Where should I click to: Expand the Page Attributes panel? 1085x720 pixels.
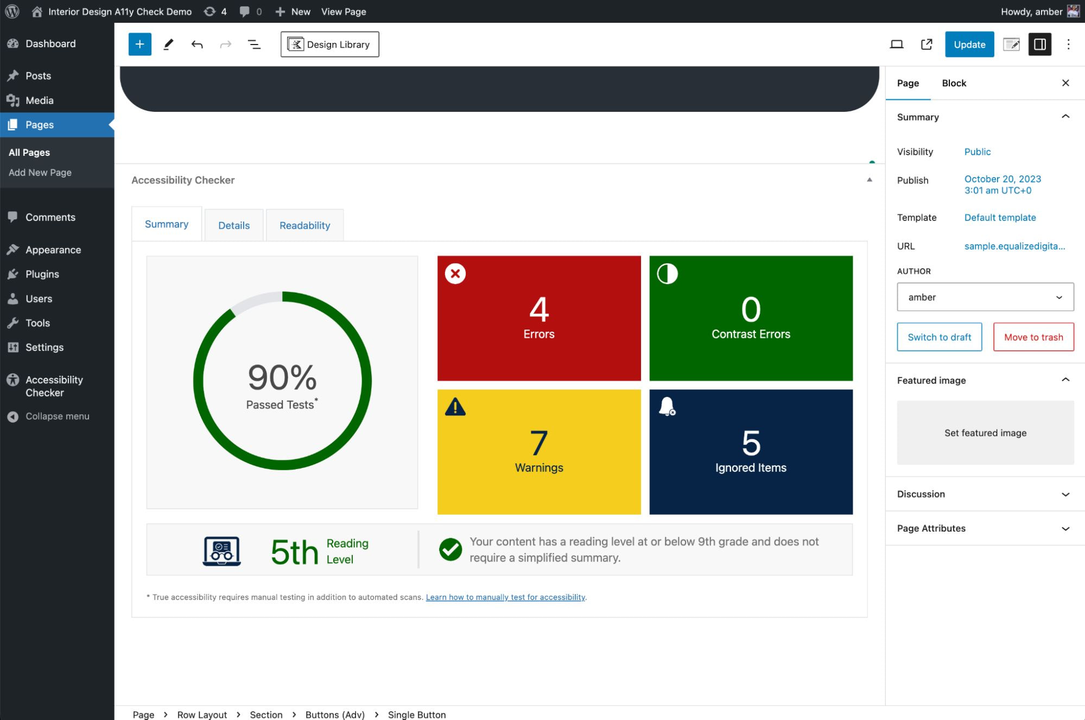tap(985, 528)
